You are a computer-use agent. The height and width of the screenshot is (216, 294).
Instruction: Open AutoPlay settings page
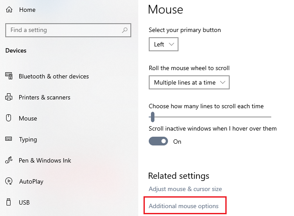[x=31, y=181]
